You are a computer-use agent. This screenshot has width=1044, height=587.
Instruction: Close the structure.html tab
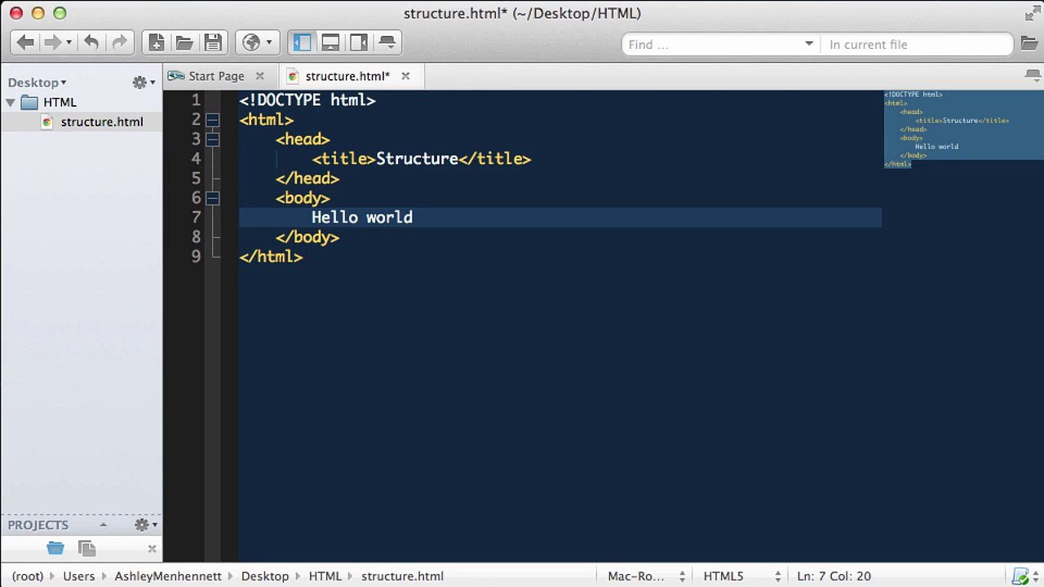[x=405, y=76]
